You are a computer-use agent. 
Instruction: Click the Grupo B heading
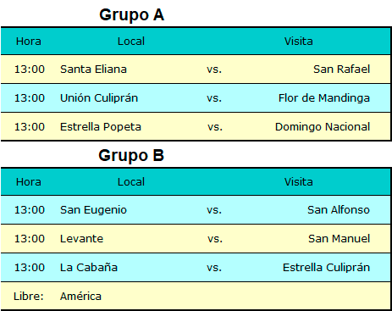click(131, 155)
